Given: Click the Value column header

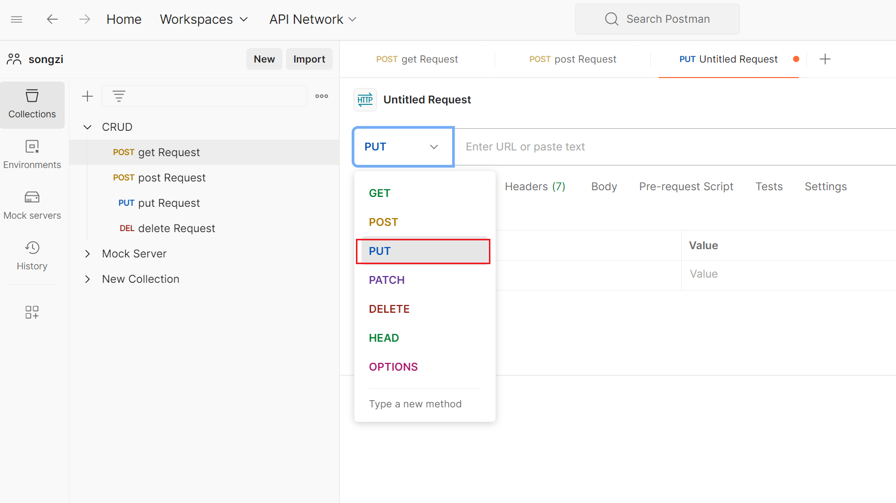Looking at the screenshot, I should pos(704,246).
